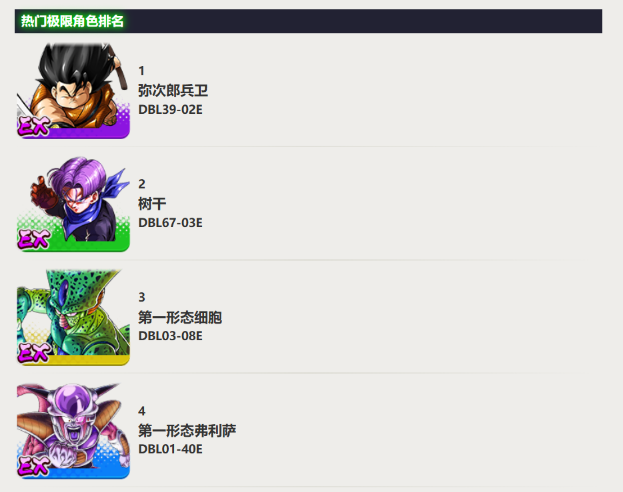Click EX badge on 第一形态细胞 card
Screen dimensions: 623x492
(x=33, y=352)
